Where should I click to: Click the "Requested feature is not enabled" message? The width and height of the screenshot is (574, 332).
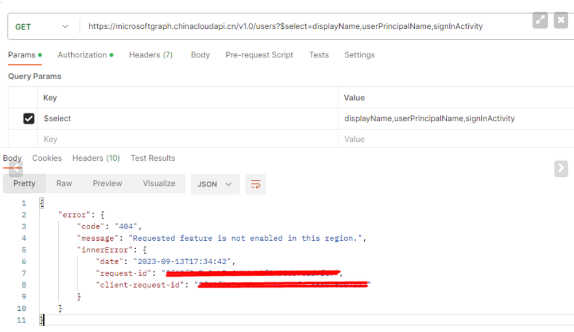[x=245, y=238]
